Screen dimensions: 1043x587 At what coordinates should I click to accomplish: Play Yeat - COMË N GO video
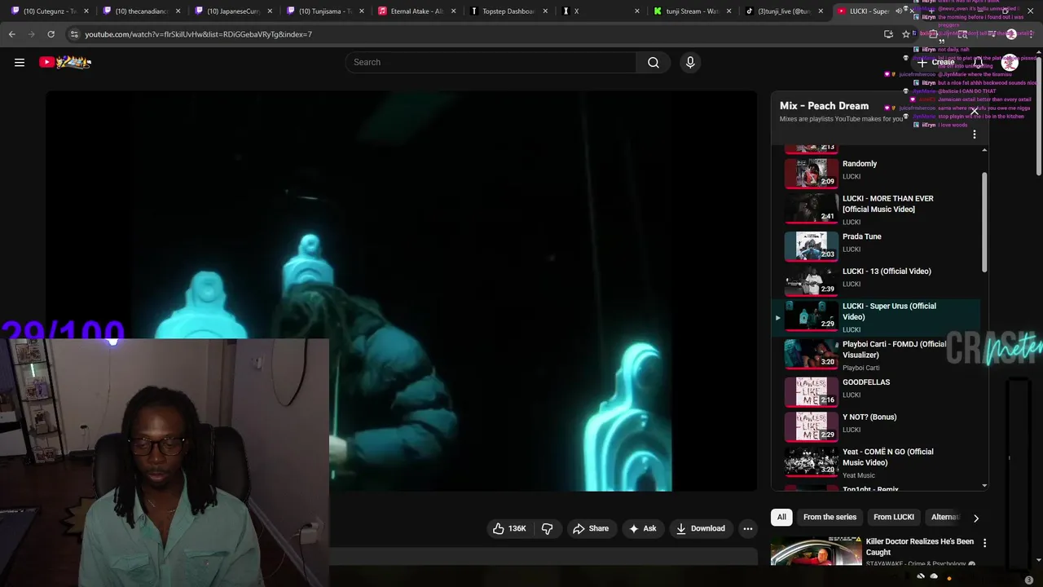pyautogui.click(x=878, y=463)
